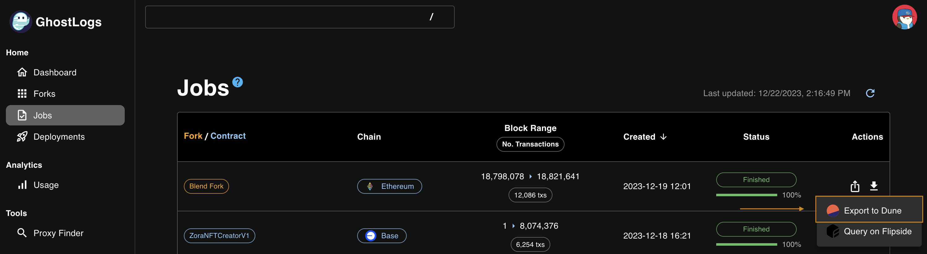Go to the Forks section
Image resolution: width=927 pixels, height=254 pixels.
(44, 94)
